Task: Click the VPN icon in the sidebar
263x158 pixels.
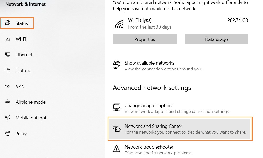Action: click(8, 86)
